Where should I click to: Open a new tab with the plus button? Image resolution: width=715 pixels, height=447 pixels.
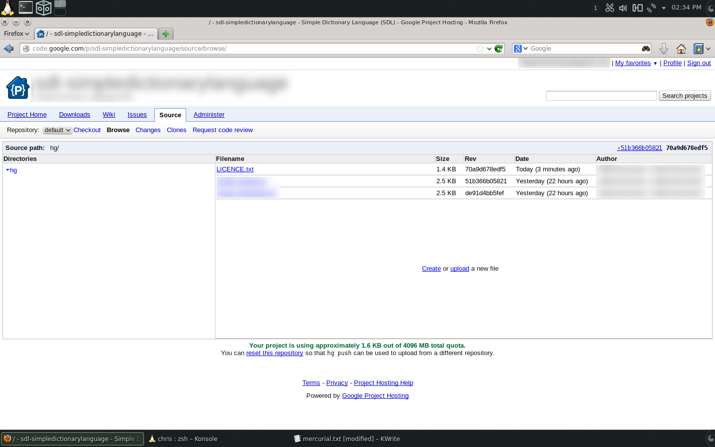coord(166,34)
